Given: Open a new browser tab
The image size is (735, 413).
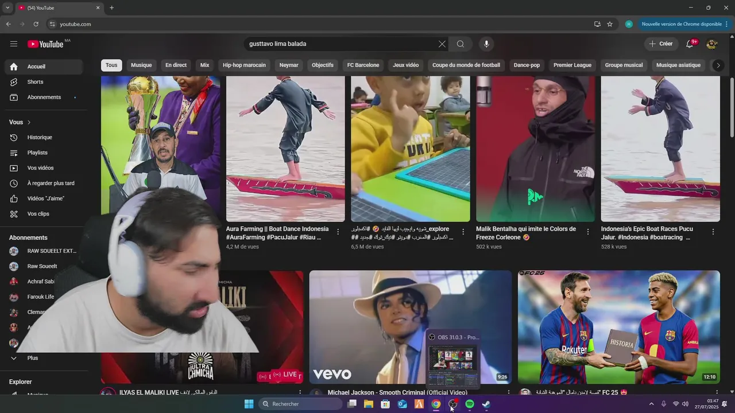Looking at the screenshot, I should tap(111, 8).
